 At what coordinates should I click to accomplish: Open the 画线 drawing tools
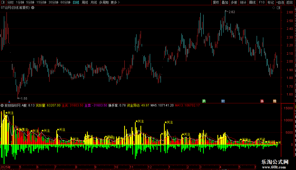point(252,2)
